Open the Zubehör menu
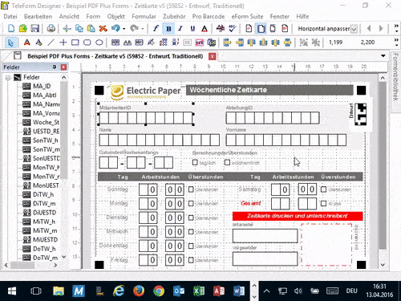401x301 pixels. click(x=174, y=16)
